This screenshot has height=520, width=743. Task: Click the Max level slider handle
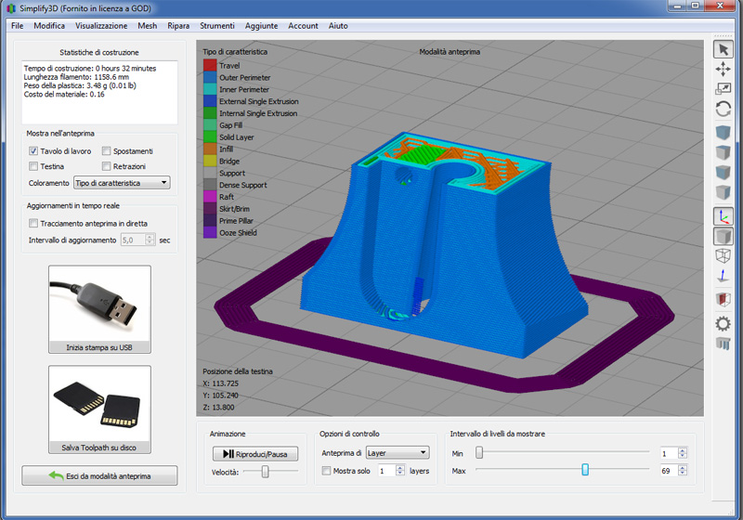[585, 470]
